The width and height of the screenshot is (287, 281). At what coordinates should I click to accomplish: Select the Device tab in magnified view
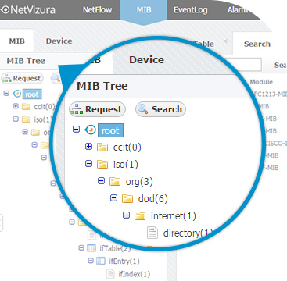[x=146, y=60]
